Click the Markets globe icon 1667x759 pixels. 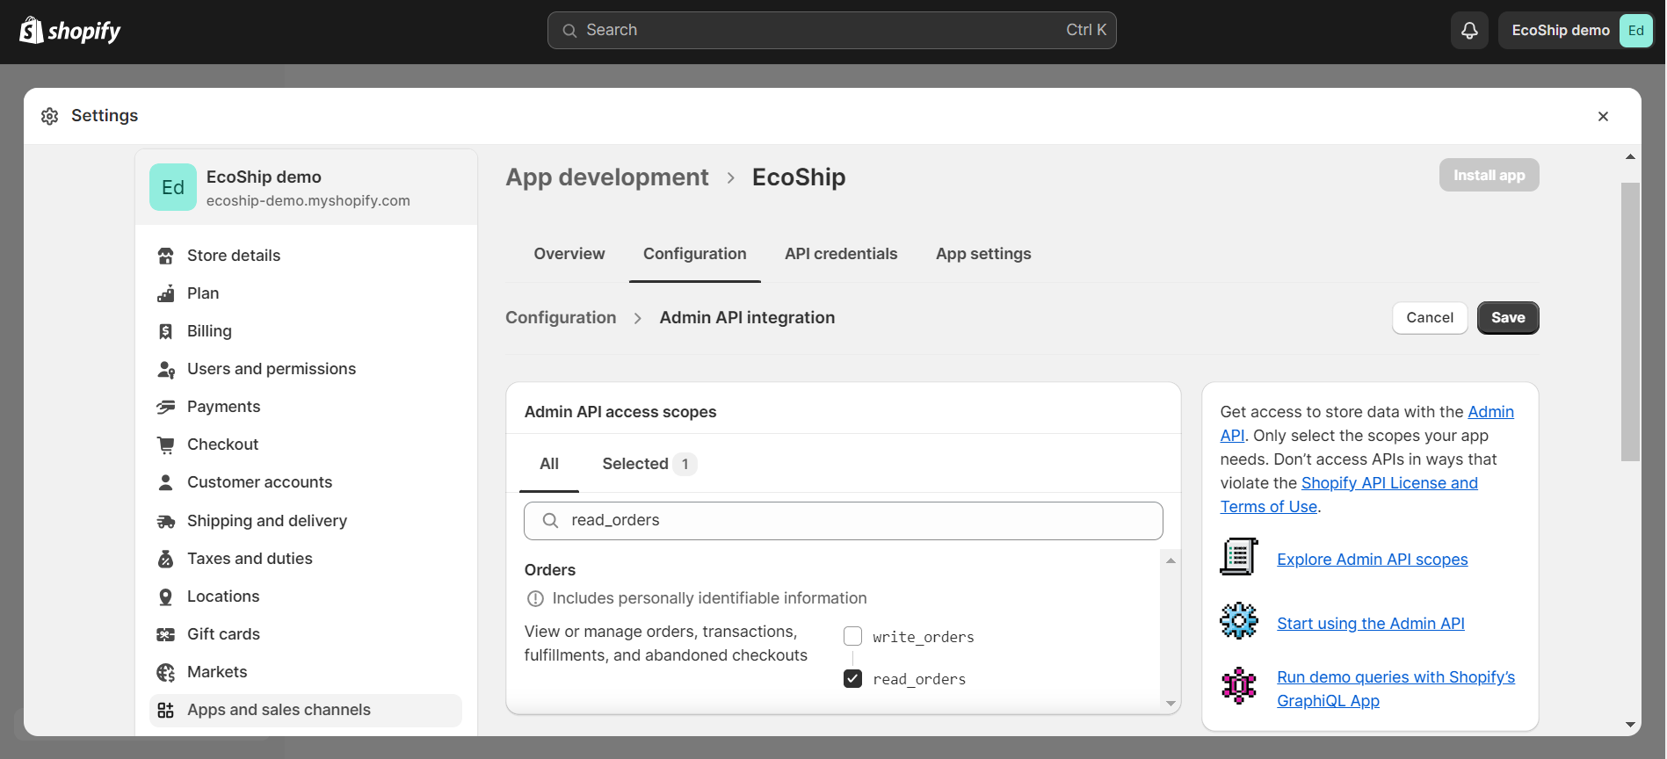(165, 672)
